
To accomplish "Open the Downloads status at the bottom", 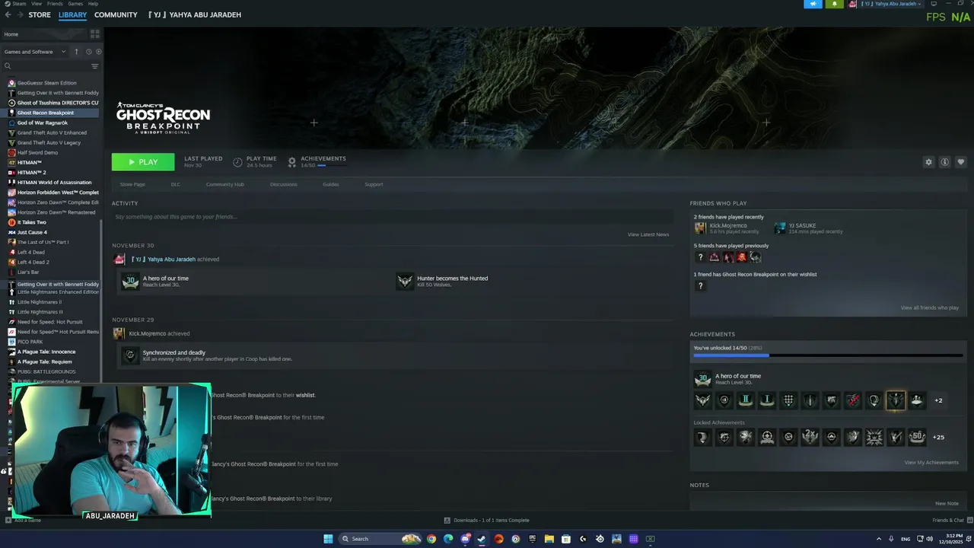I will (x=487, y=520).
